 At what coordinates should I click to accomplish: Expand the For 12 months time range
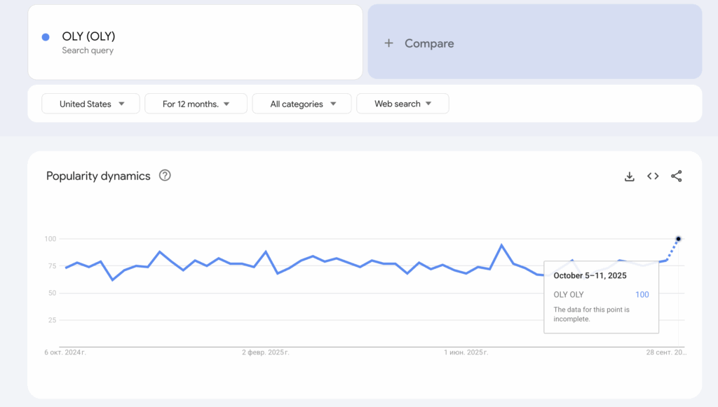pos(196,104)
